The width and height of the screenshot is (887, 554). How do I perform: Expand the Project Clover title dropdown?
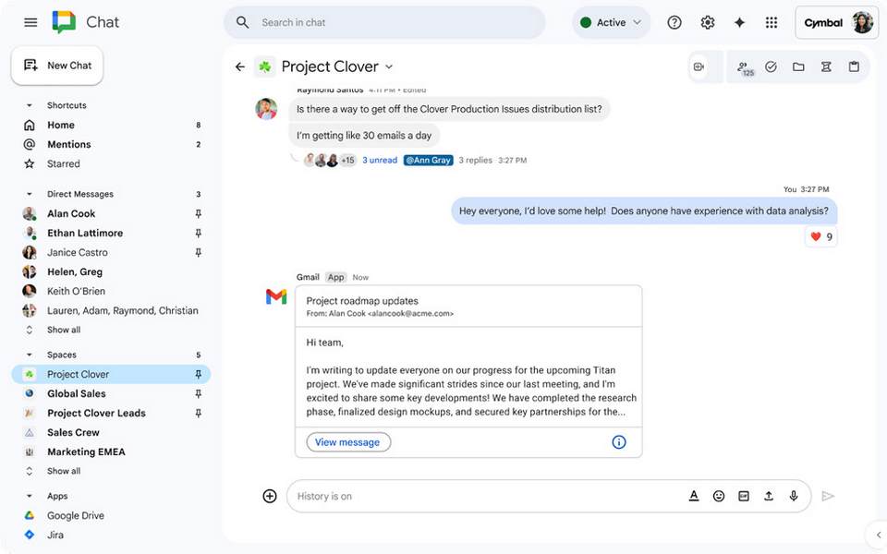[389, 66]
